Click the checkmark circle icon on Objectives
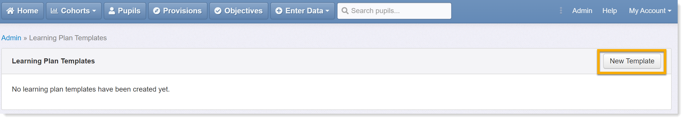Image resolution: width=684 pixels, height=120 pixels. (218, 11)
